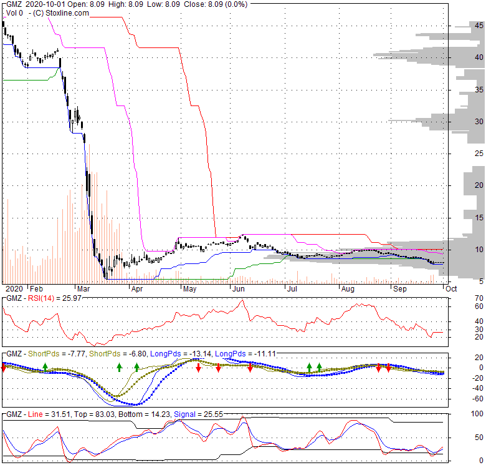Screen dimensions: 486x465
Task: Click the 60 level on RSI axis
Action: (x=479, y=306)
